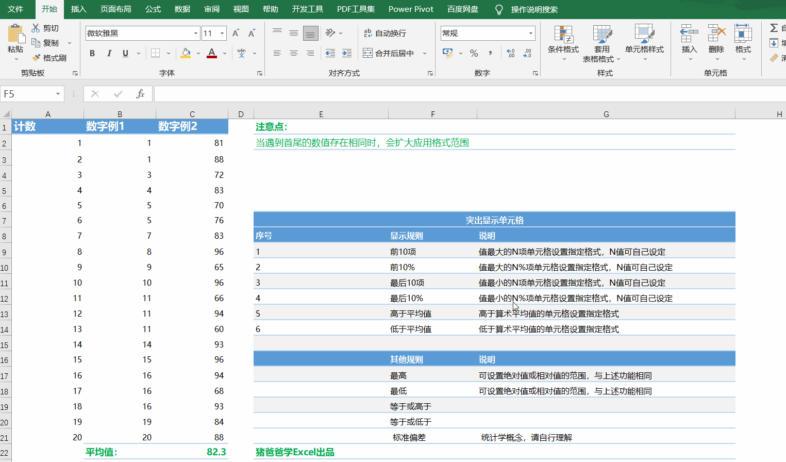Click the Format cells icon
The height and width of the screenshot is (462, 786).
click(743, 33)
